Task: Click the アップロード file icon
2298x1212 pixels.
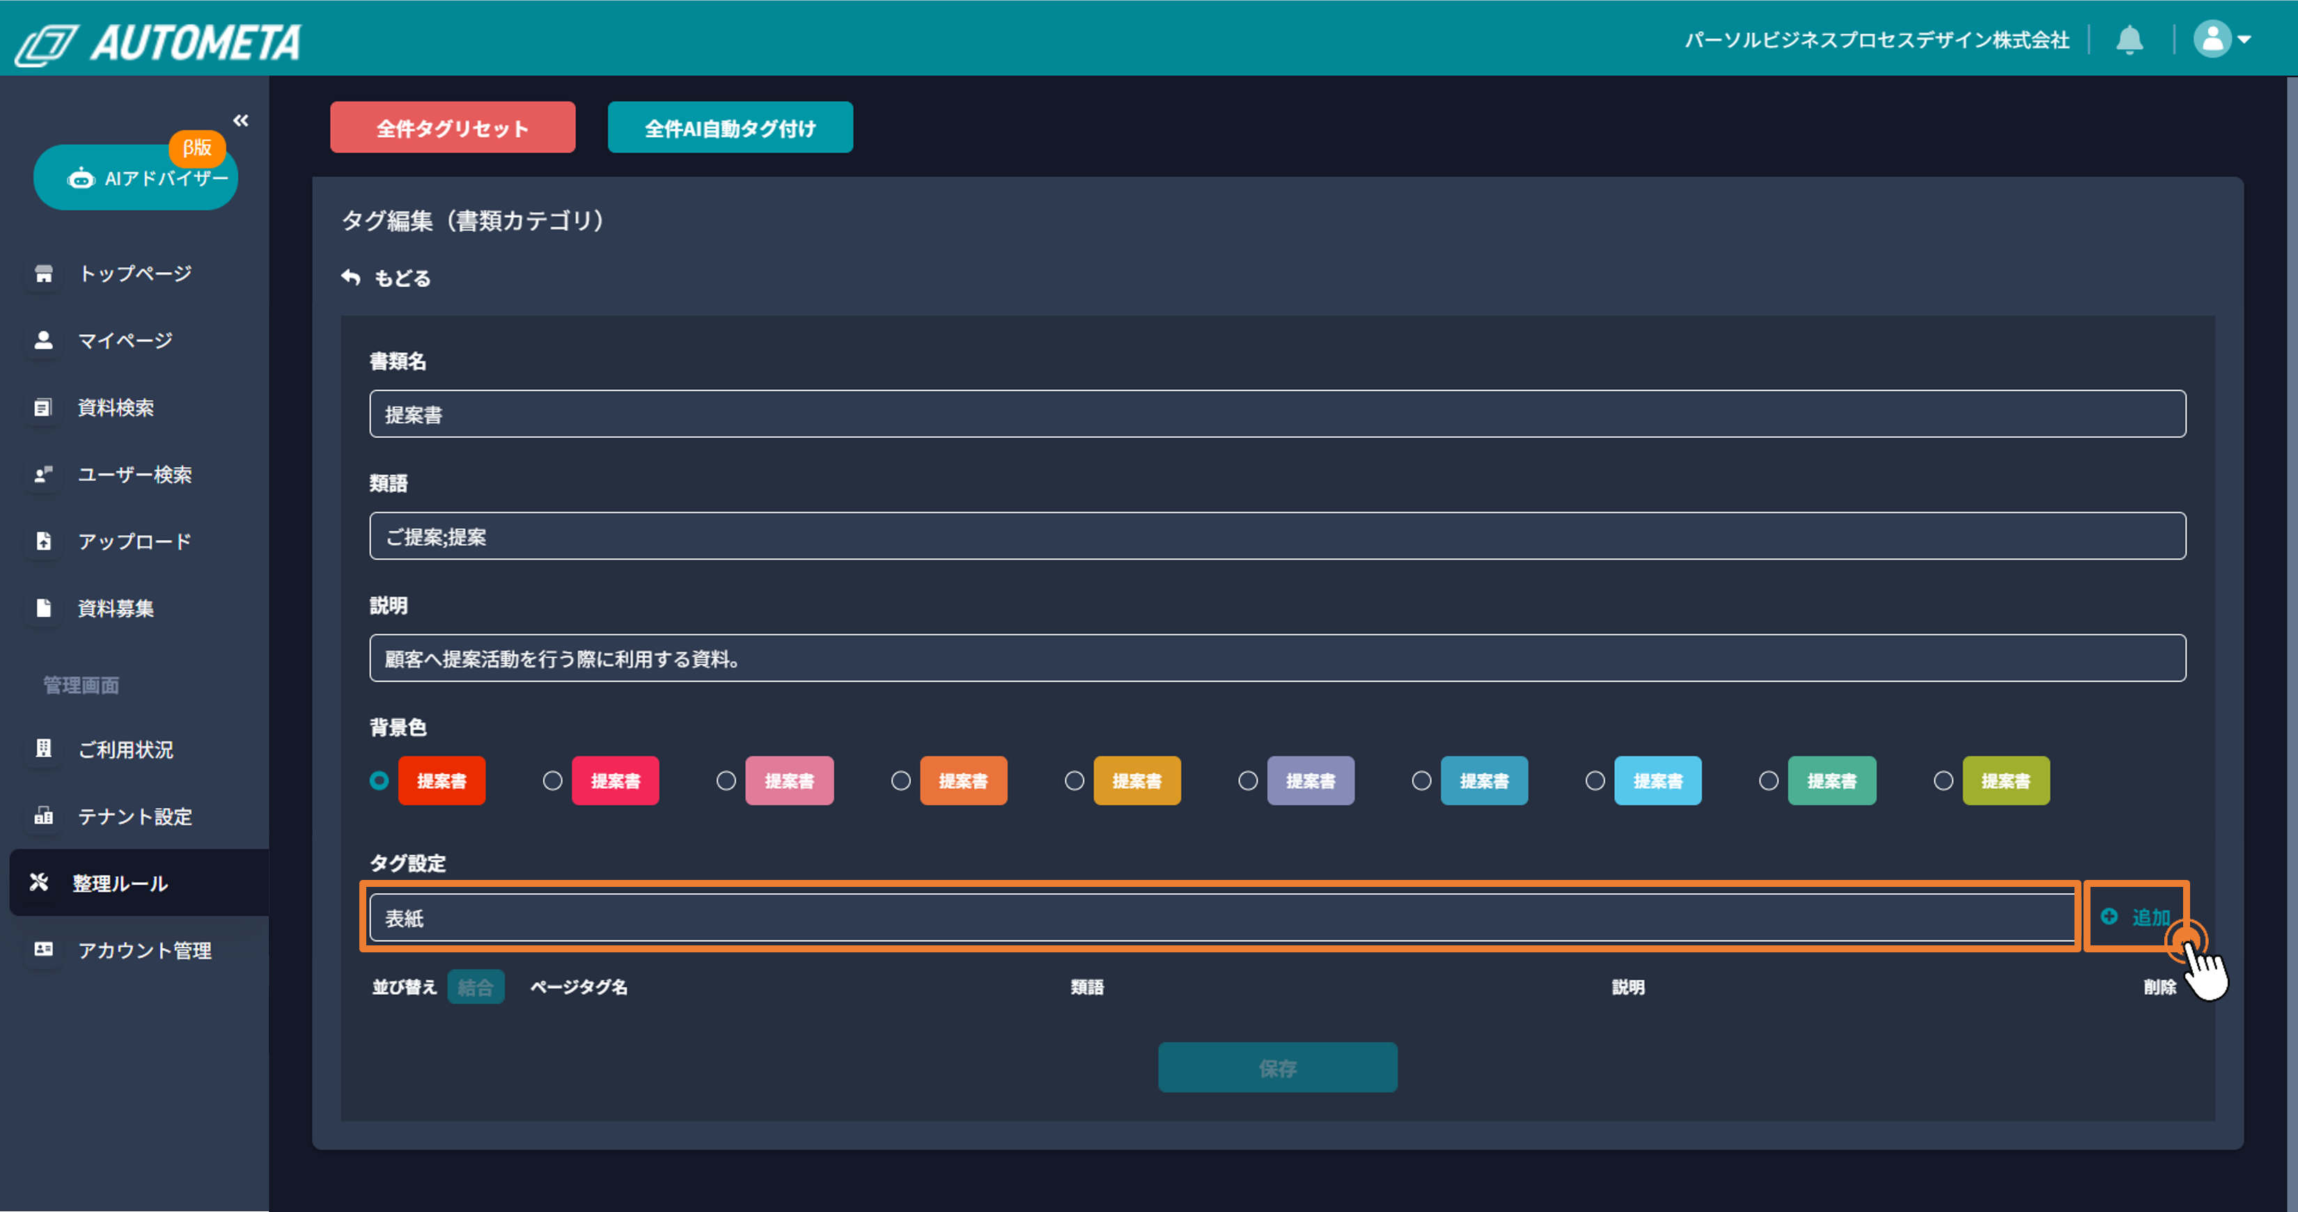Action: (42, 542)
